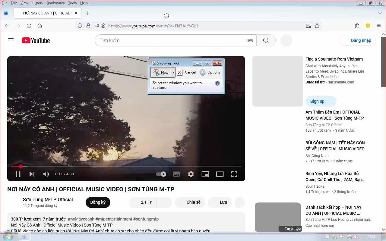
Task: Open the Danh sách kết hợp playlist thumbnail
Action: [278, 217]
